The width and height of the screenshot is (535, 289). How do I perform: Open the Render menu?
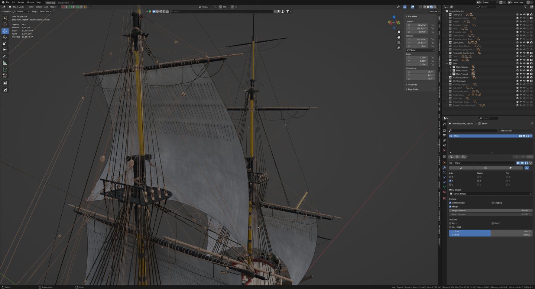[21, 2]
